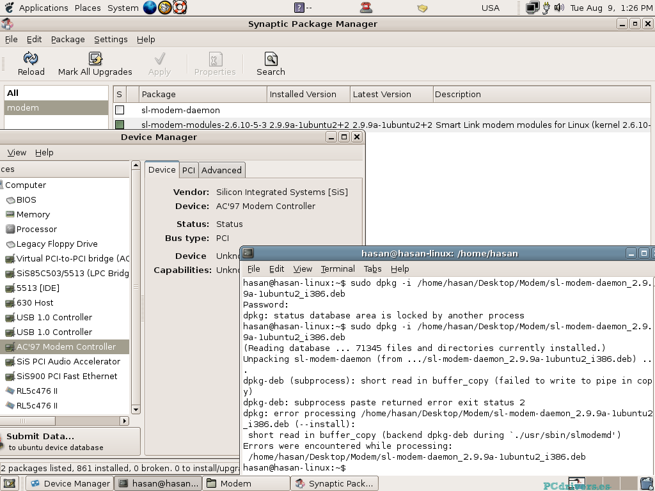Click the yellow notification icon in the top panel

(x=422, y=8)
